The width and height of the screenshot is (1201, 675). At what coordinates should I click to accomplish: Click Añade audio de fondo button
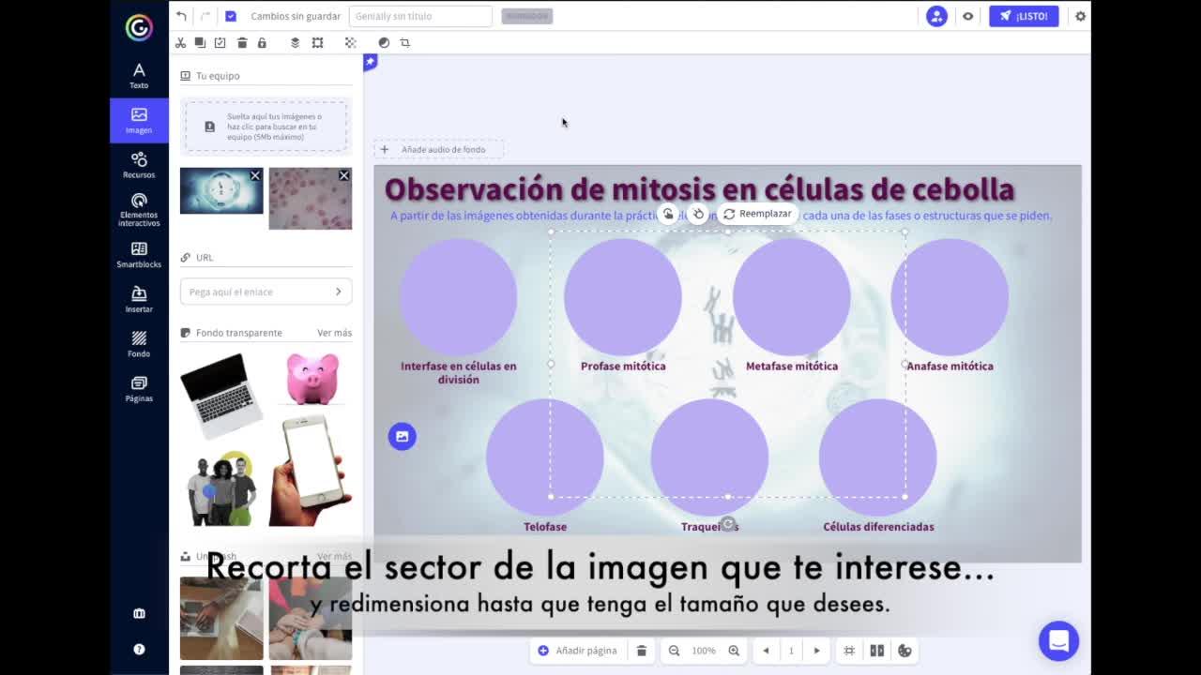[x=438, y=149]
